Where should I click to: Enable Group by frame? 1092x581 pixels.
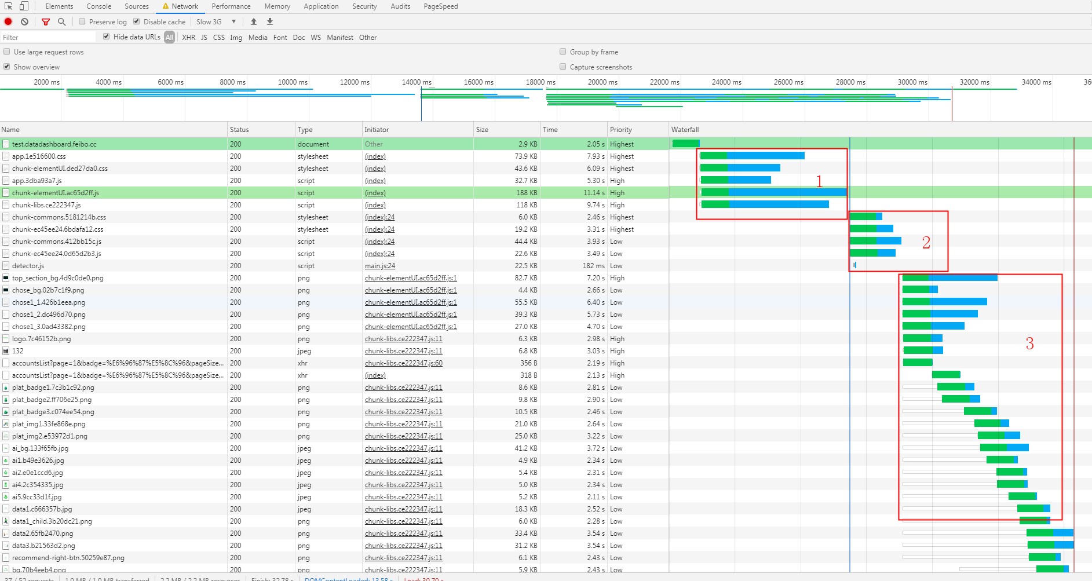(563, 52)
